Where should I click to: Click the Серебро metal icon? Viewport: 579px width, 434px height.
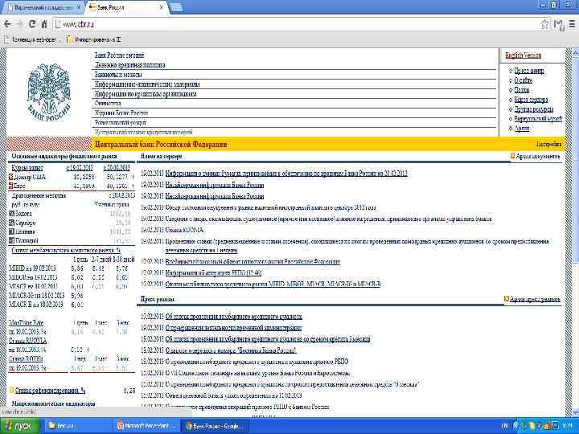point(11,223)
